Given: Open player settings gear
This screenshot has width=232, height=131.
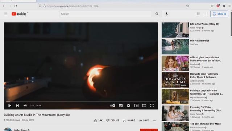Looking at the screenshot, I should pyautogui.click(x=128, y=106).
